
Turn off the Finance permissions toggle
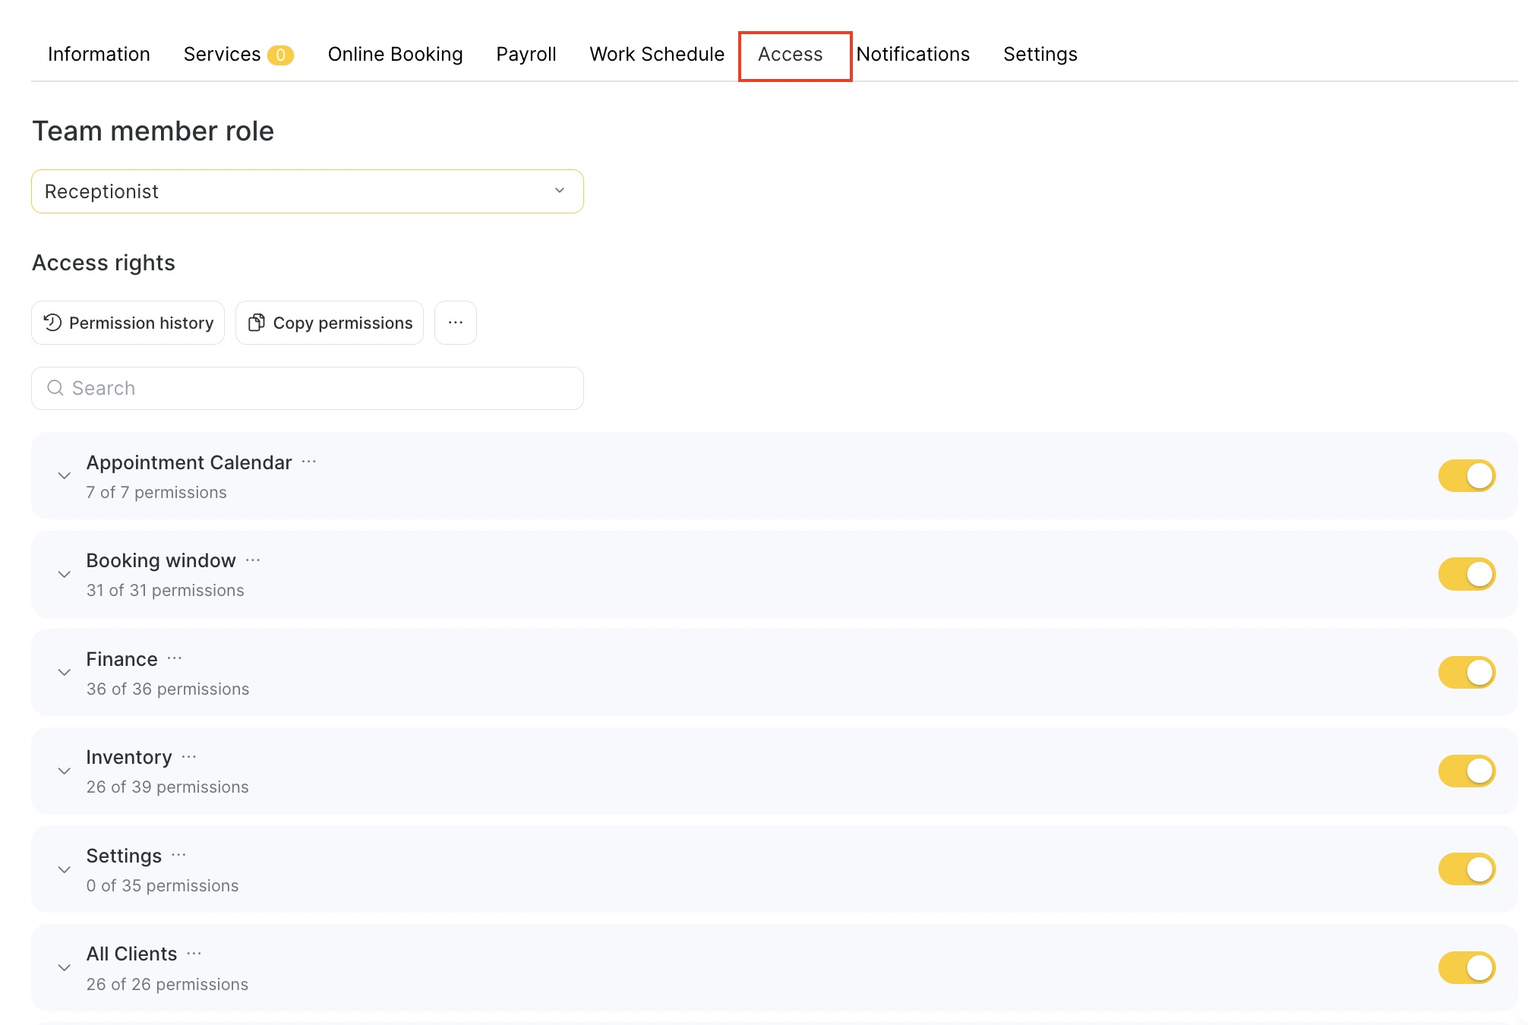1466,673
